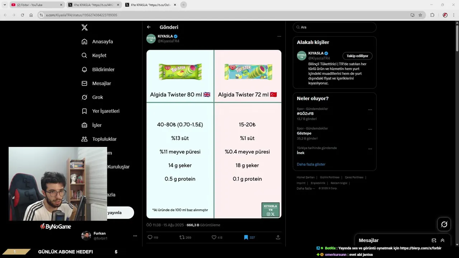Click view count 666,3 B Görüntüleme
Screen dimensions: 459x258
click(203, 225)
